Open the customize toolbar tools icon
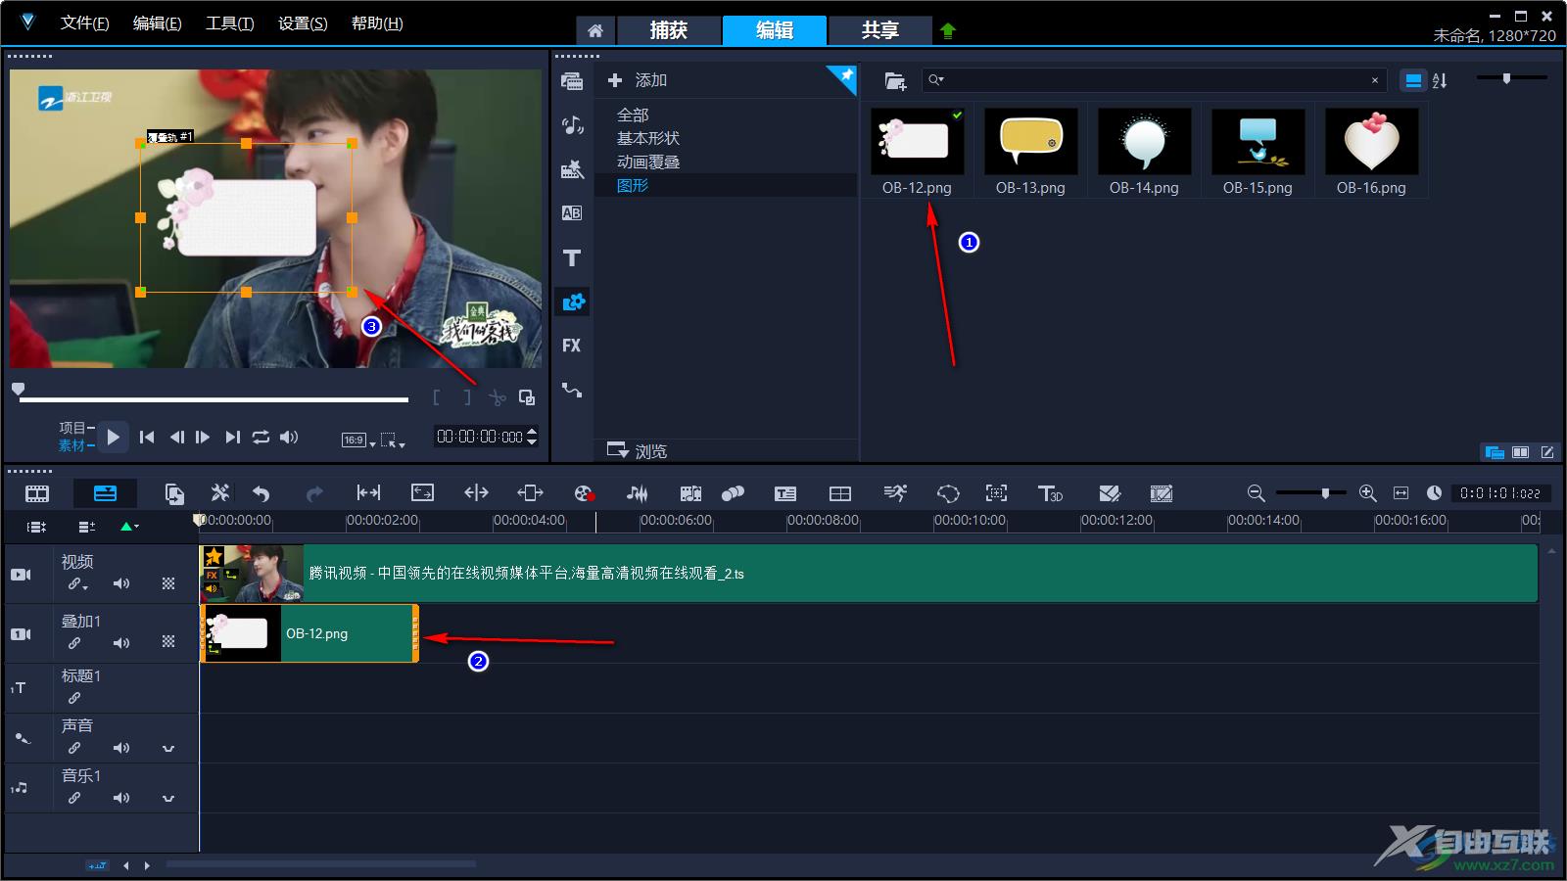The width and height of the screenshot is (1567, 881). click(220, 494)
